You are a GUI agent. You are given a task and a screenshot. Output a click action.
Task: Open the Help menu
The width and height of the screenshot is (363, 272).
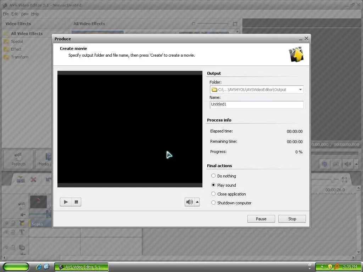[x=35, y=14]
